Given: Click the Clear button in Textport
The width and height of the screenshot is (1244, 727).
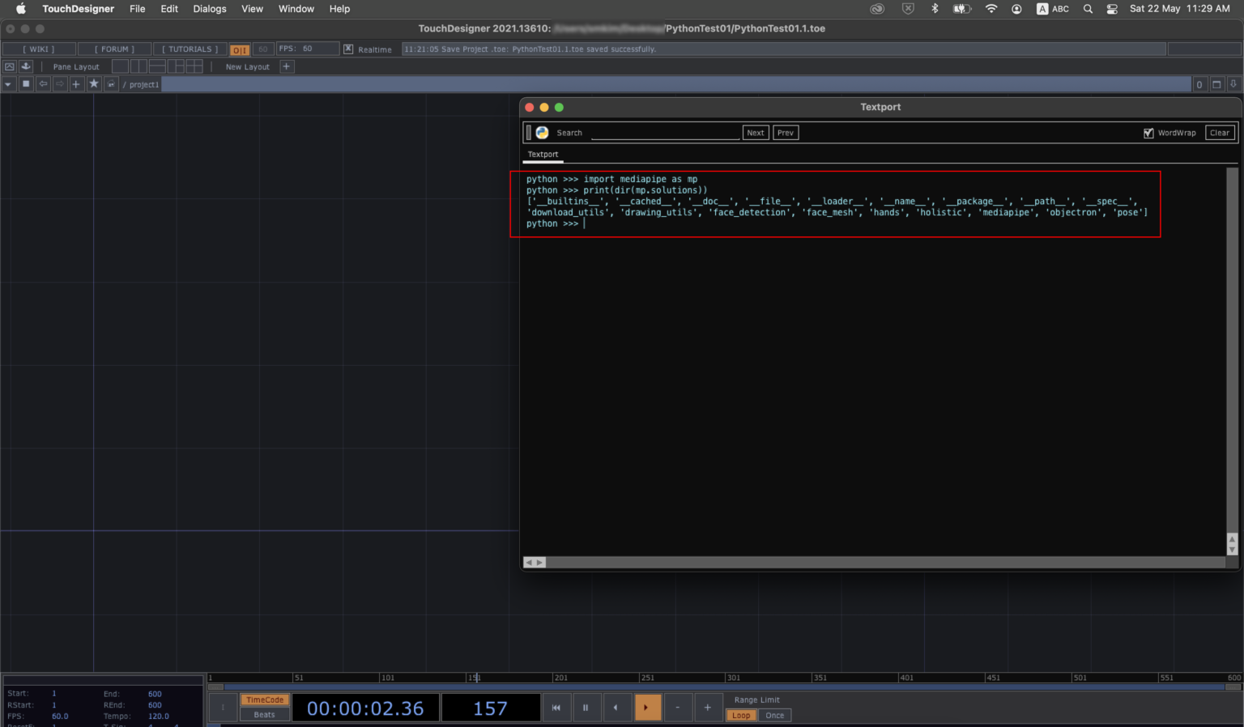Looking at the screenshot, I should coord(1219,133).
